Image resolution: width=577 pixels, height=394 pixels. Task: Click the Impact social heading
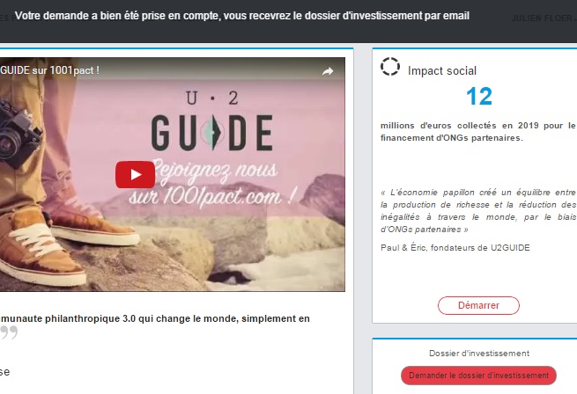(442, 70)
